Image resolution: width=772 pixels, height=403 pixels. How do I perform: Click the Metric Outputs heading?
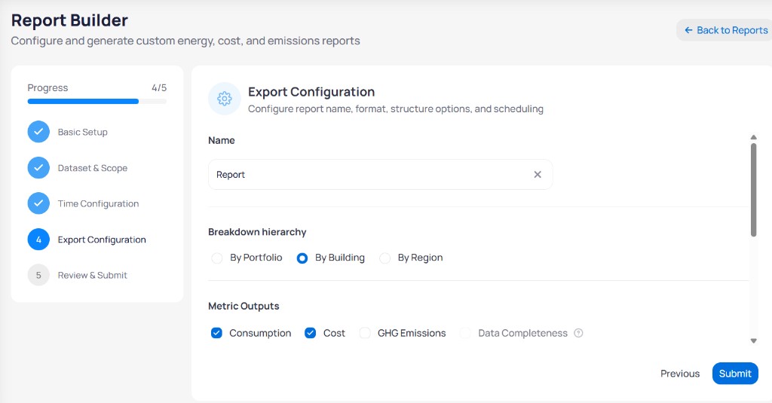pyautogui.click(x=244, y=306)
